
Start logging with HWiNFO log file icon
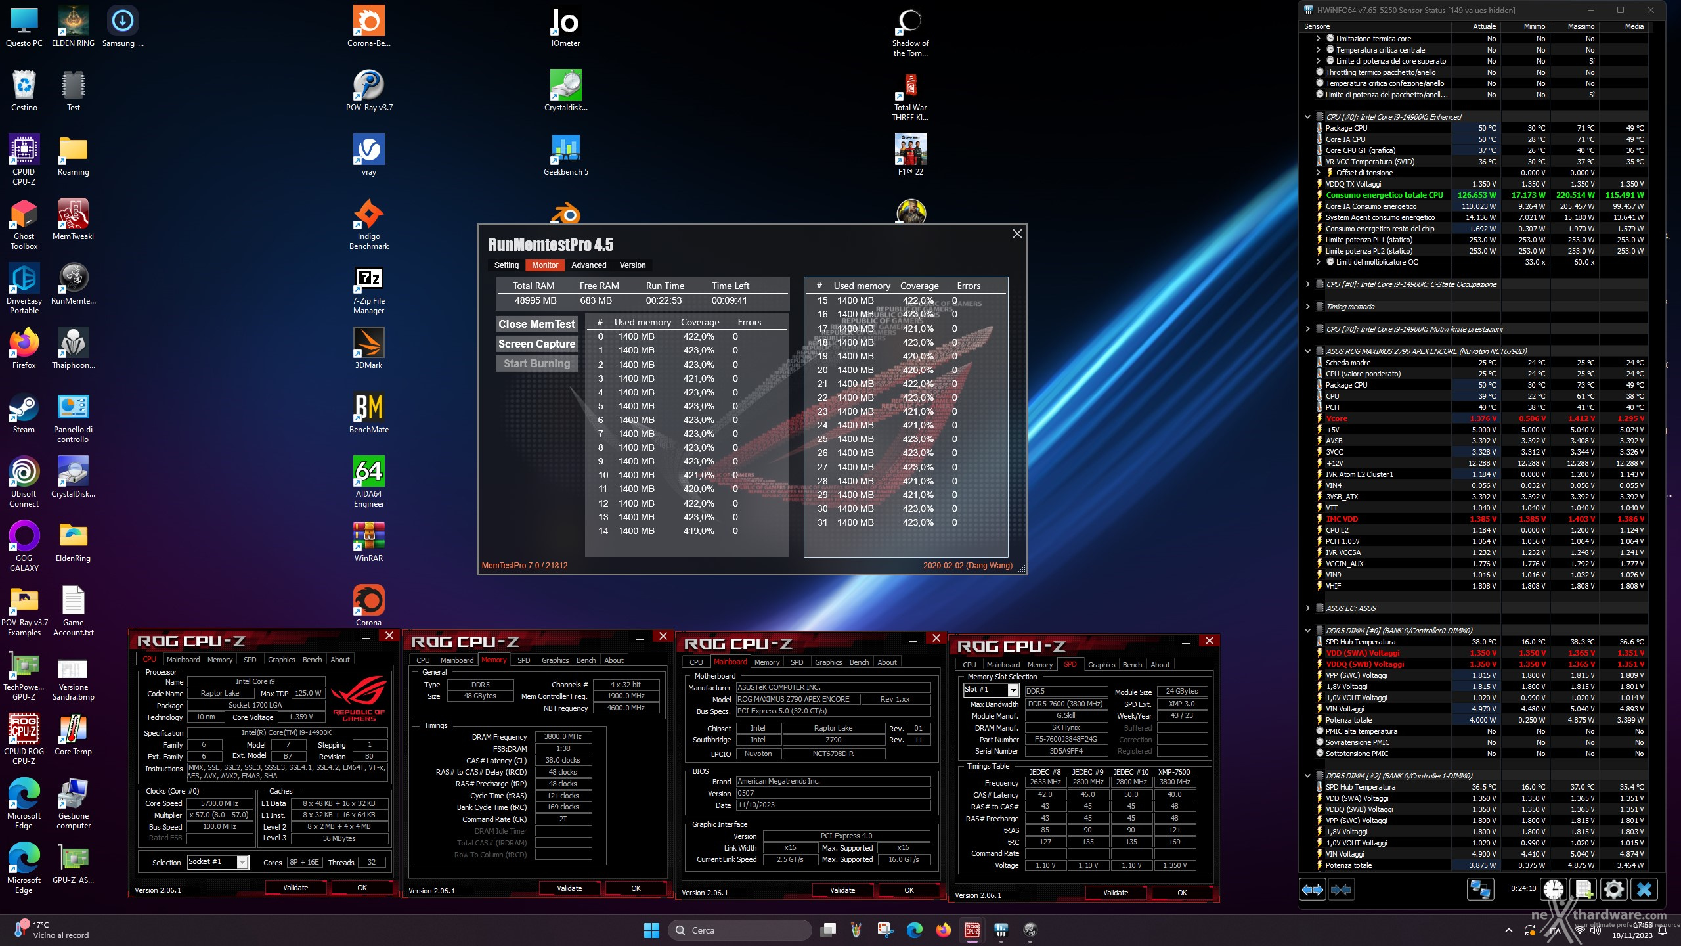coord(1583,890)
